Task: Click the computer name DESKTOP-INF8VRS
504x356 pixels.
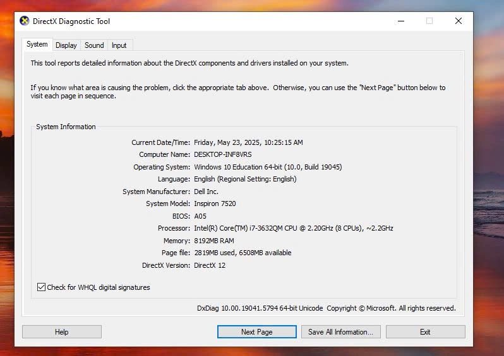Action: pyautogui.click(x=223, y=154)
